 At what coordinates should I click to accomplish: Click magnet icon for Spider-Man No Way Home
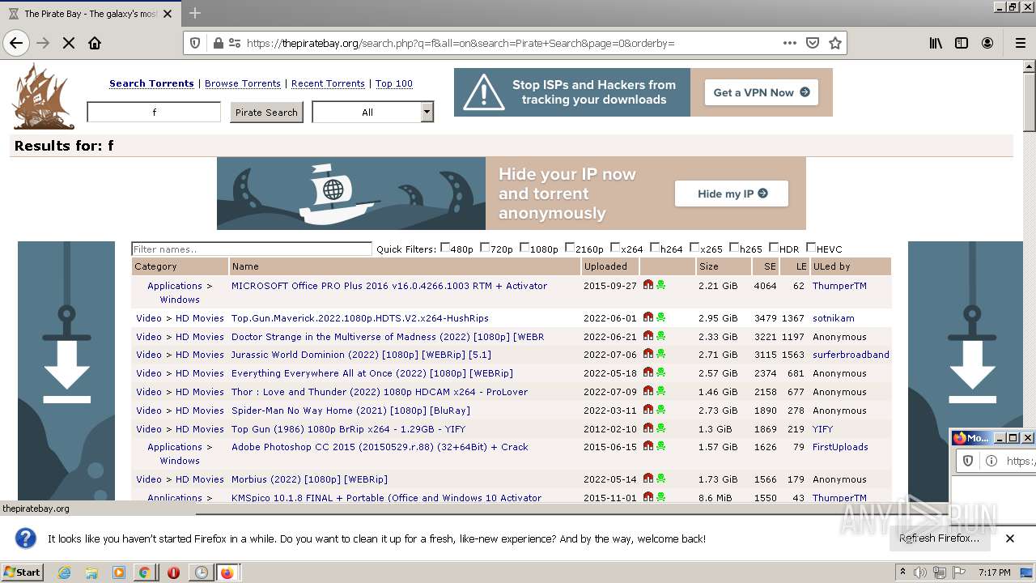click(x=648, y=410)
